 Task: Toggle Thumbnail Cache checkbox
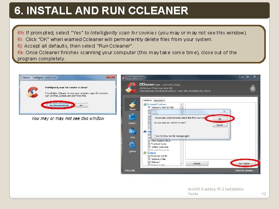(x=149, y=144)
